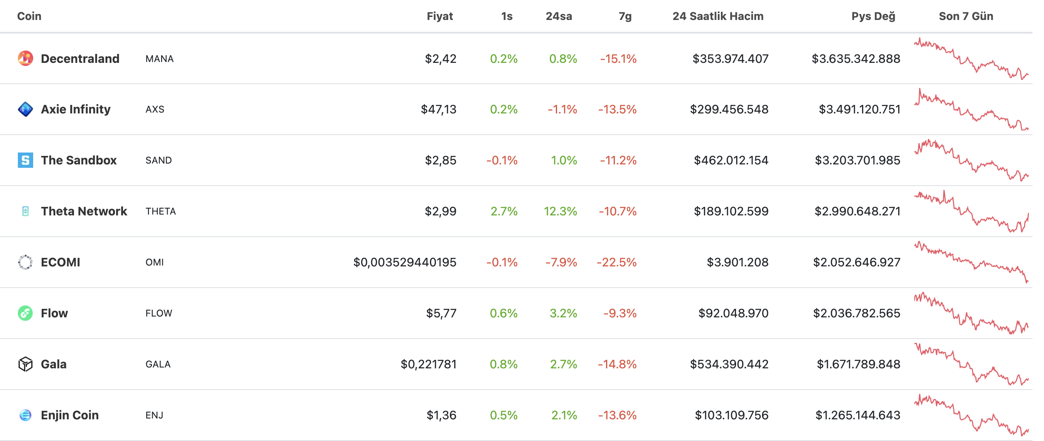1044x441 pixels.
Task: Sort by the 1s hourly change header
Action: (507, 16)
